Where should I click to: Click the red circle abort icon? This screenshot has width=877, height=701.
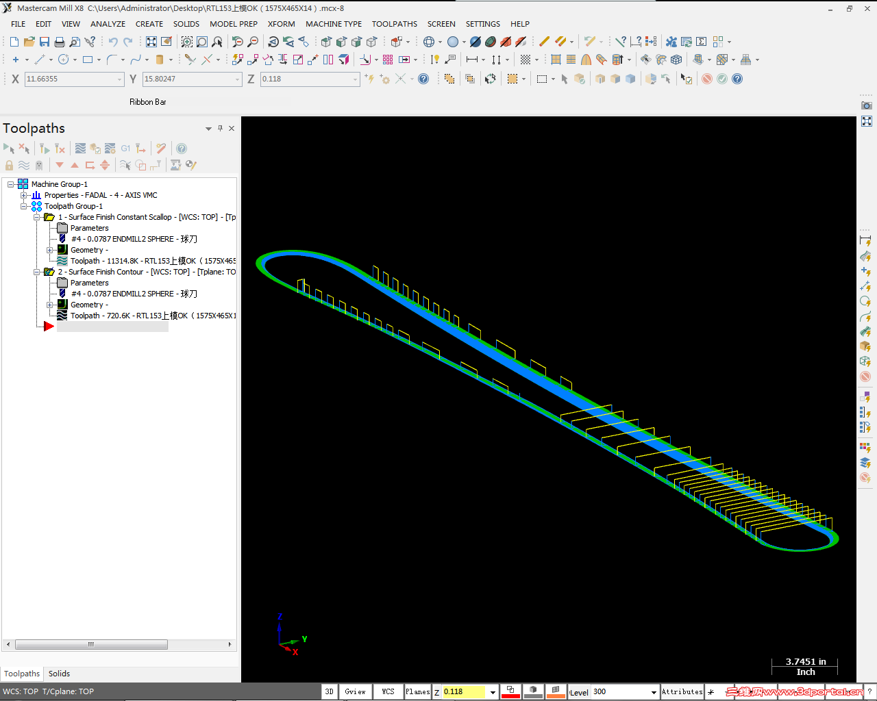[x=707, y=79]
